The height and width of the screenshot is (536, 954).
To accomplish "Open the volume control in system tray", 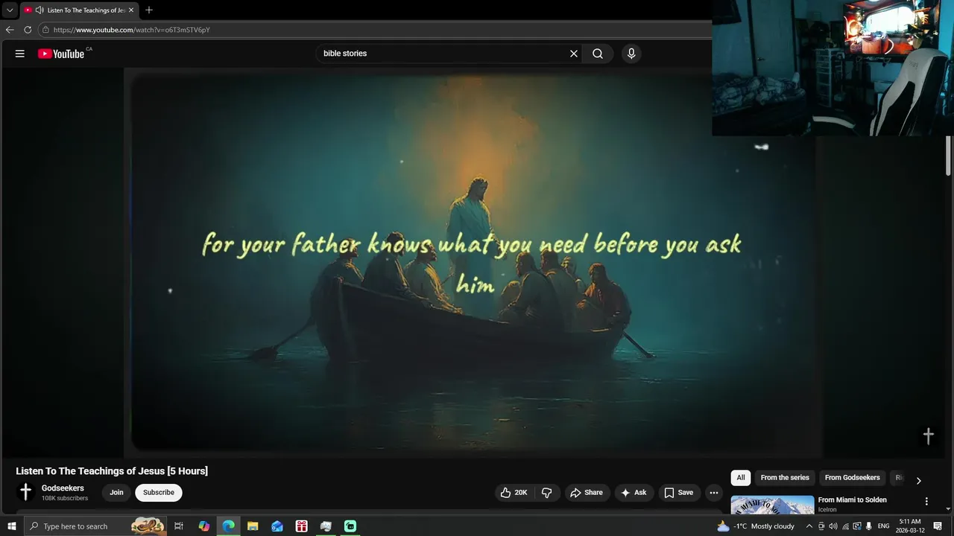I will (x=833, y=526).
